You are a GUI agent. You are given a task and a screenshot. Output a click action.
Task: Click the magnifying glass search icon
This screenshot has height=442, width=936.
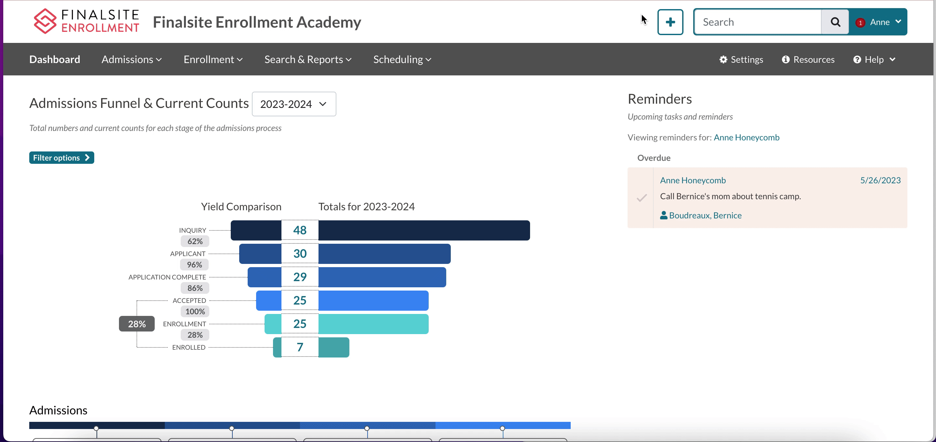click(835, 22)
